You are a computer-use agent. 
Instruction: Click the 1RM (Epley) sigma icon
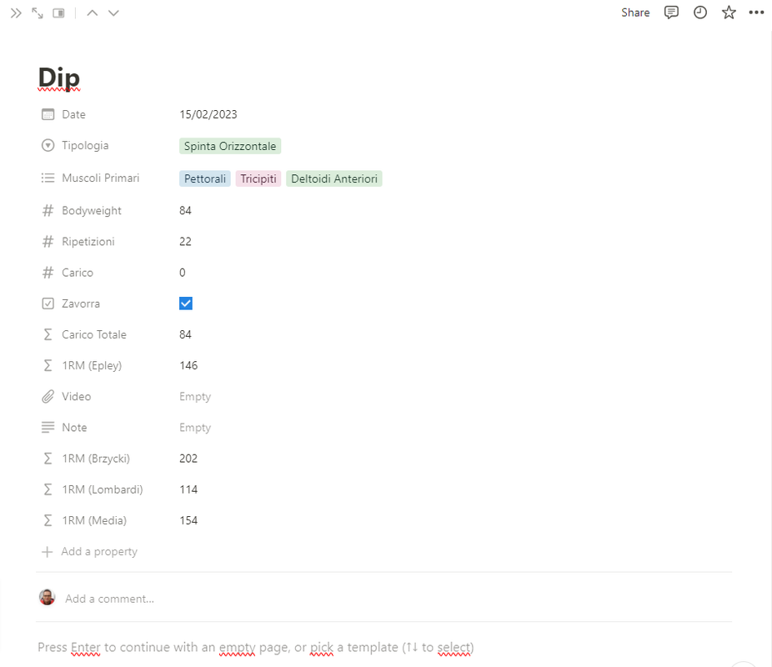pos(48,366)
